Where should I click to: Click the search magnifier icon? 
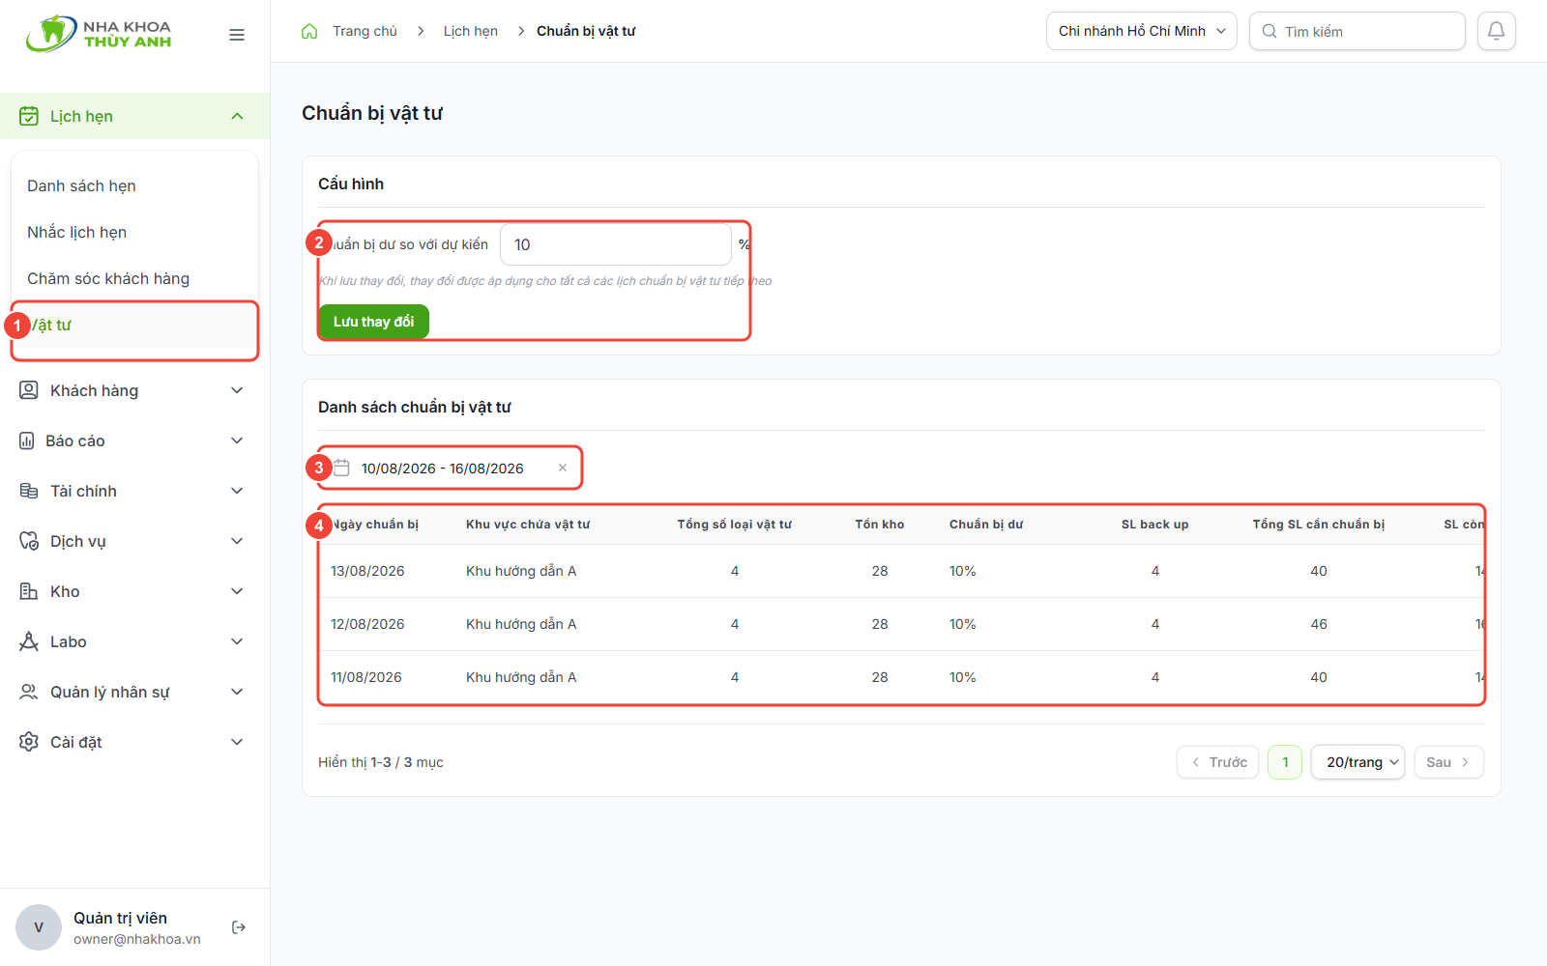pos(1270,31)
